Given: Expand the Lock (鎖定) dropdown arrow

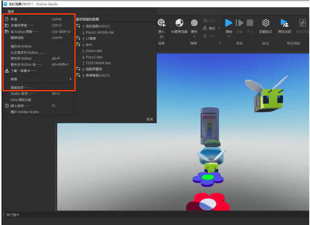Looking at the screenshot, I should [x=219, y=28].
